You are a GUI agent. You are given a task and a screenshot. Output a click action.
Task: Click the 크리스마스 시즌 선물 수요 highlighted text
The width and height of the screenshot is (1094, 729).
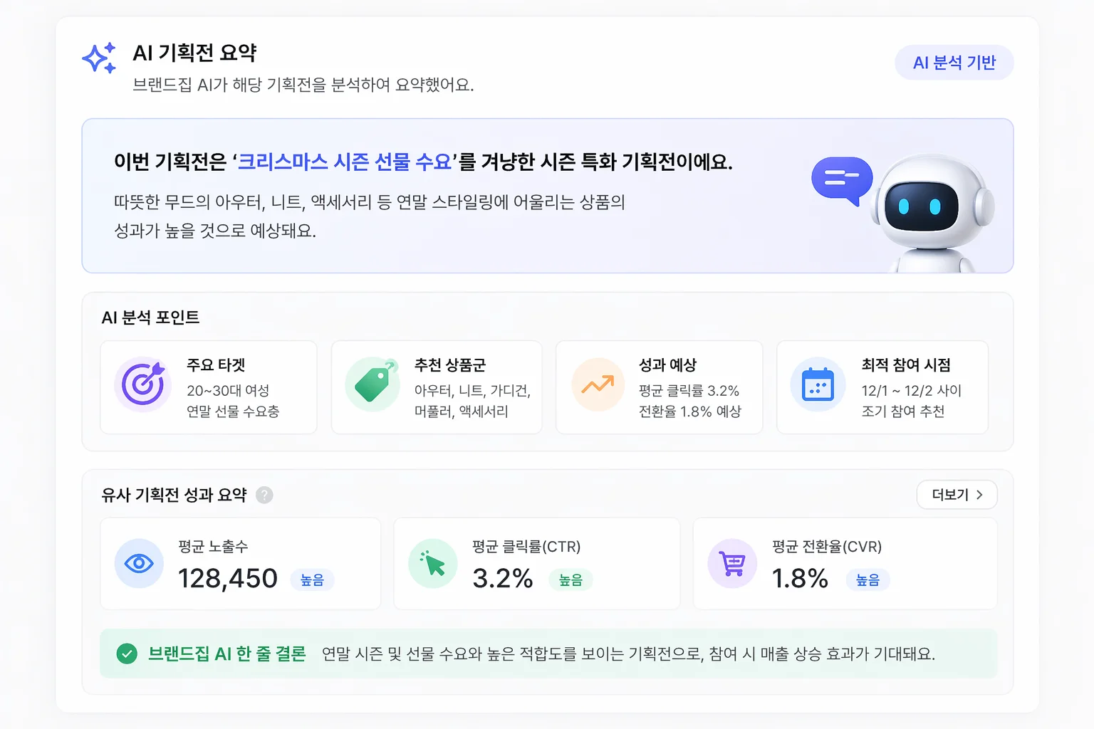pos(345,162)
